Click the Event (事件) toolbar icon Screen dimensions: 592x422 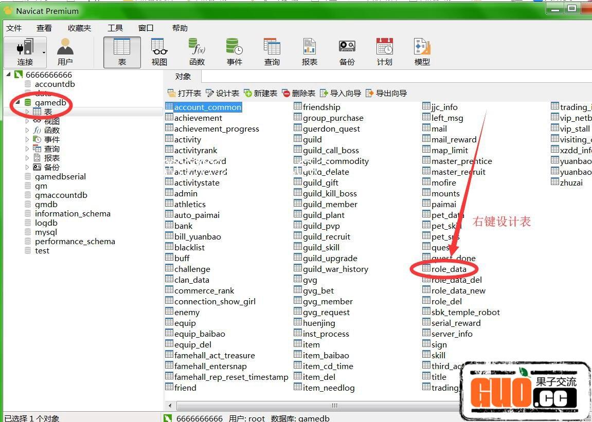tap(235, 51)
